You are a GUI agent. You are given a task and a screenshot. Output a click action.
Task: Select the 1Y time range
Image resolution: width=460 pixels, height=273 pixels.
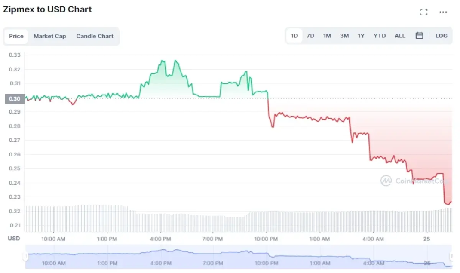click(361, 35)
